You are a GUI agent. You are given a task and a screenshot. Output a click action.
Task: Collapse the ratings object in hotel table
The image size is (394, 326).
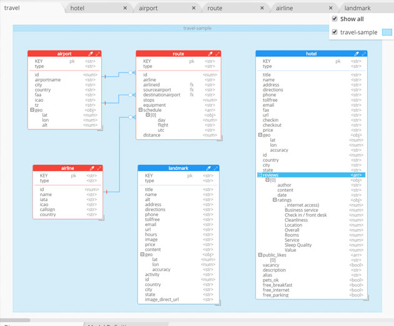(275, 200)
